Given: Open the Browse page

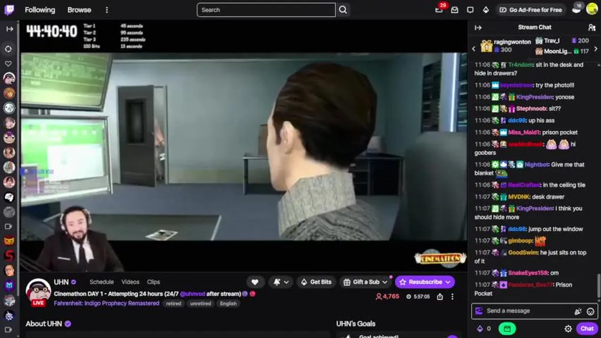Looking at the screenshot, I should (x=79, y=10).
